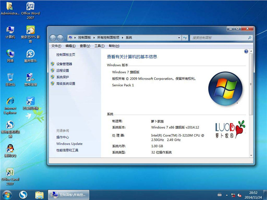This screenshot has width=267, height=200.
Task: Launch the 搜狗高速浏览器 desktop shortcut
Action: point(10,129)
